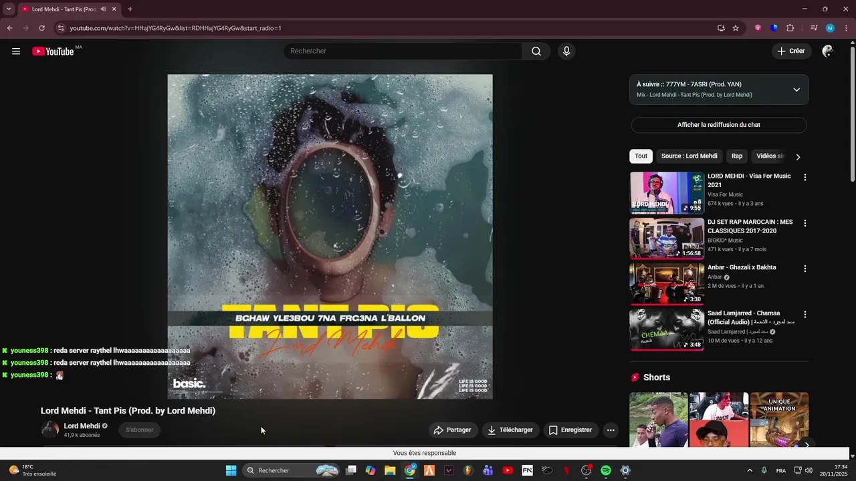Open the YouTube guide hamburger menu
Screen dimensions: 856x481
16,51
